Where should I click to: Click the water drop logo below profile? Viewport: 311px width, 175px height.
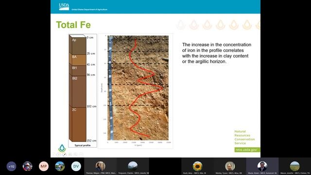click(x=62, y=148)
